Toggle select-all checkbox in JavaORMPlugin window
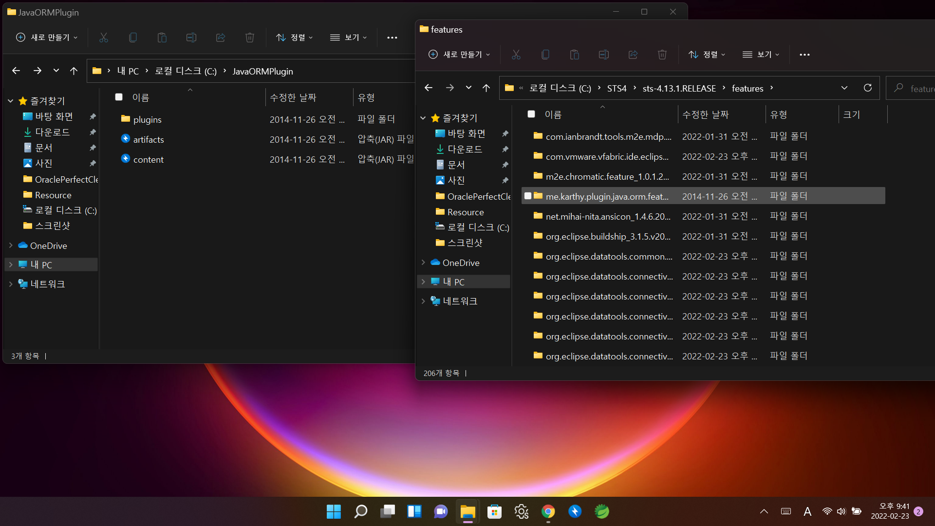 (x=119, y=97)
